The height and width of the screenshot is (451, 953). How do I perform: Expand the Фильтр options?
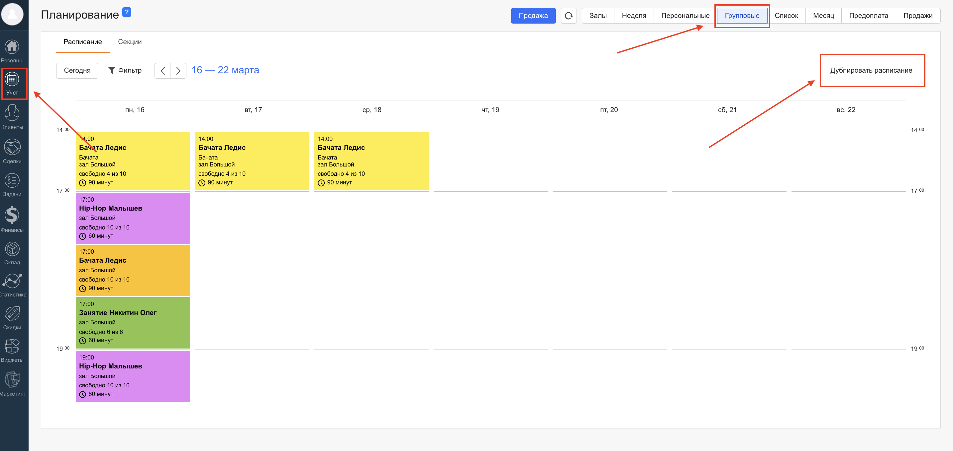click(x=125, y=70)
